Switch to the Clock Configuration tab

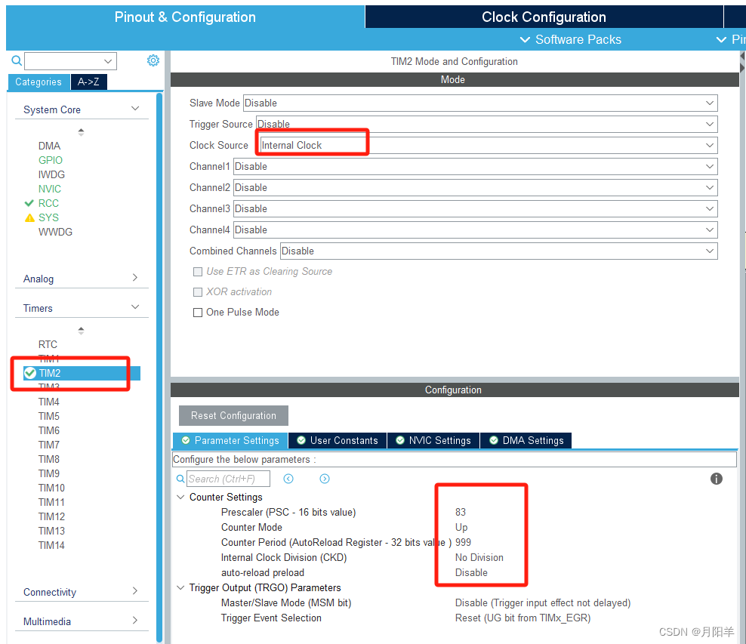pyautogui.click(x=544, y=17)
